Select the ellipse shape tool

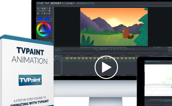tap(45, 8)
